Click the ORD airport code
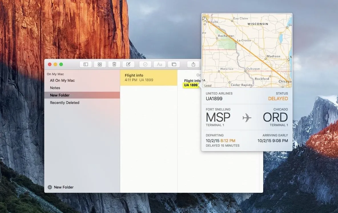This screenshot has height=213, width=338. (x=275, y=117)
